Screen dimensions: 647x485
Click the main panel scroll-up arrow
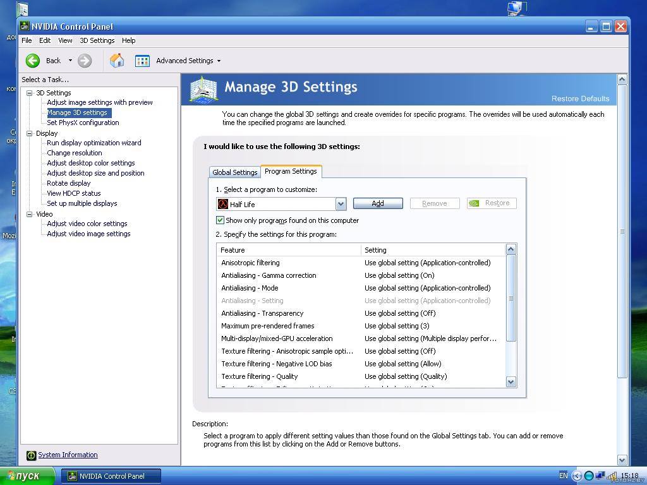[x=622, y=79]
